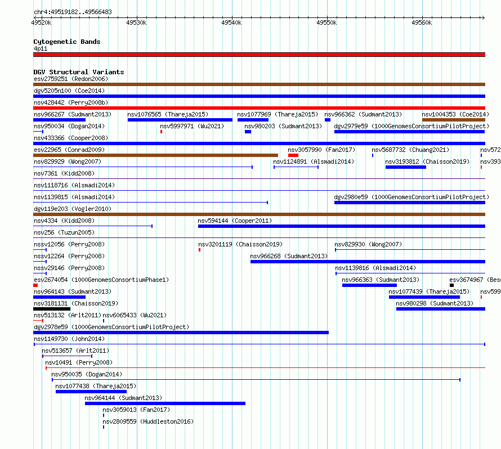Open nsv256 (Tuzun2005) variant
This screenshot has height=449, width=501.
coord(259,238)
